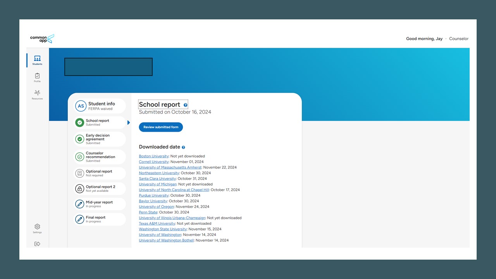Select the Student info tab

pyautogui.click(x=100, y=106)
